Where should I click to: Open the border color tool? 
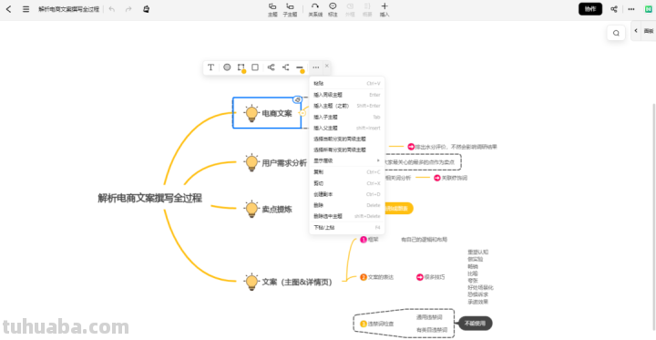point(241,67)
